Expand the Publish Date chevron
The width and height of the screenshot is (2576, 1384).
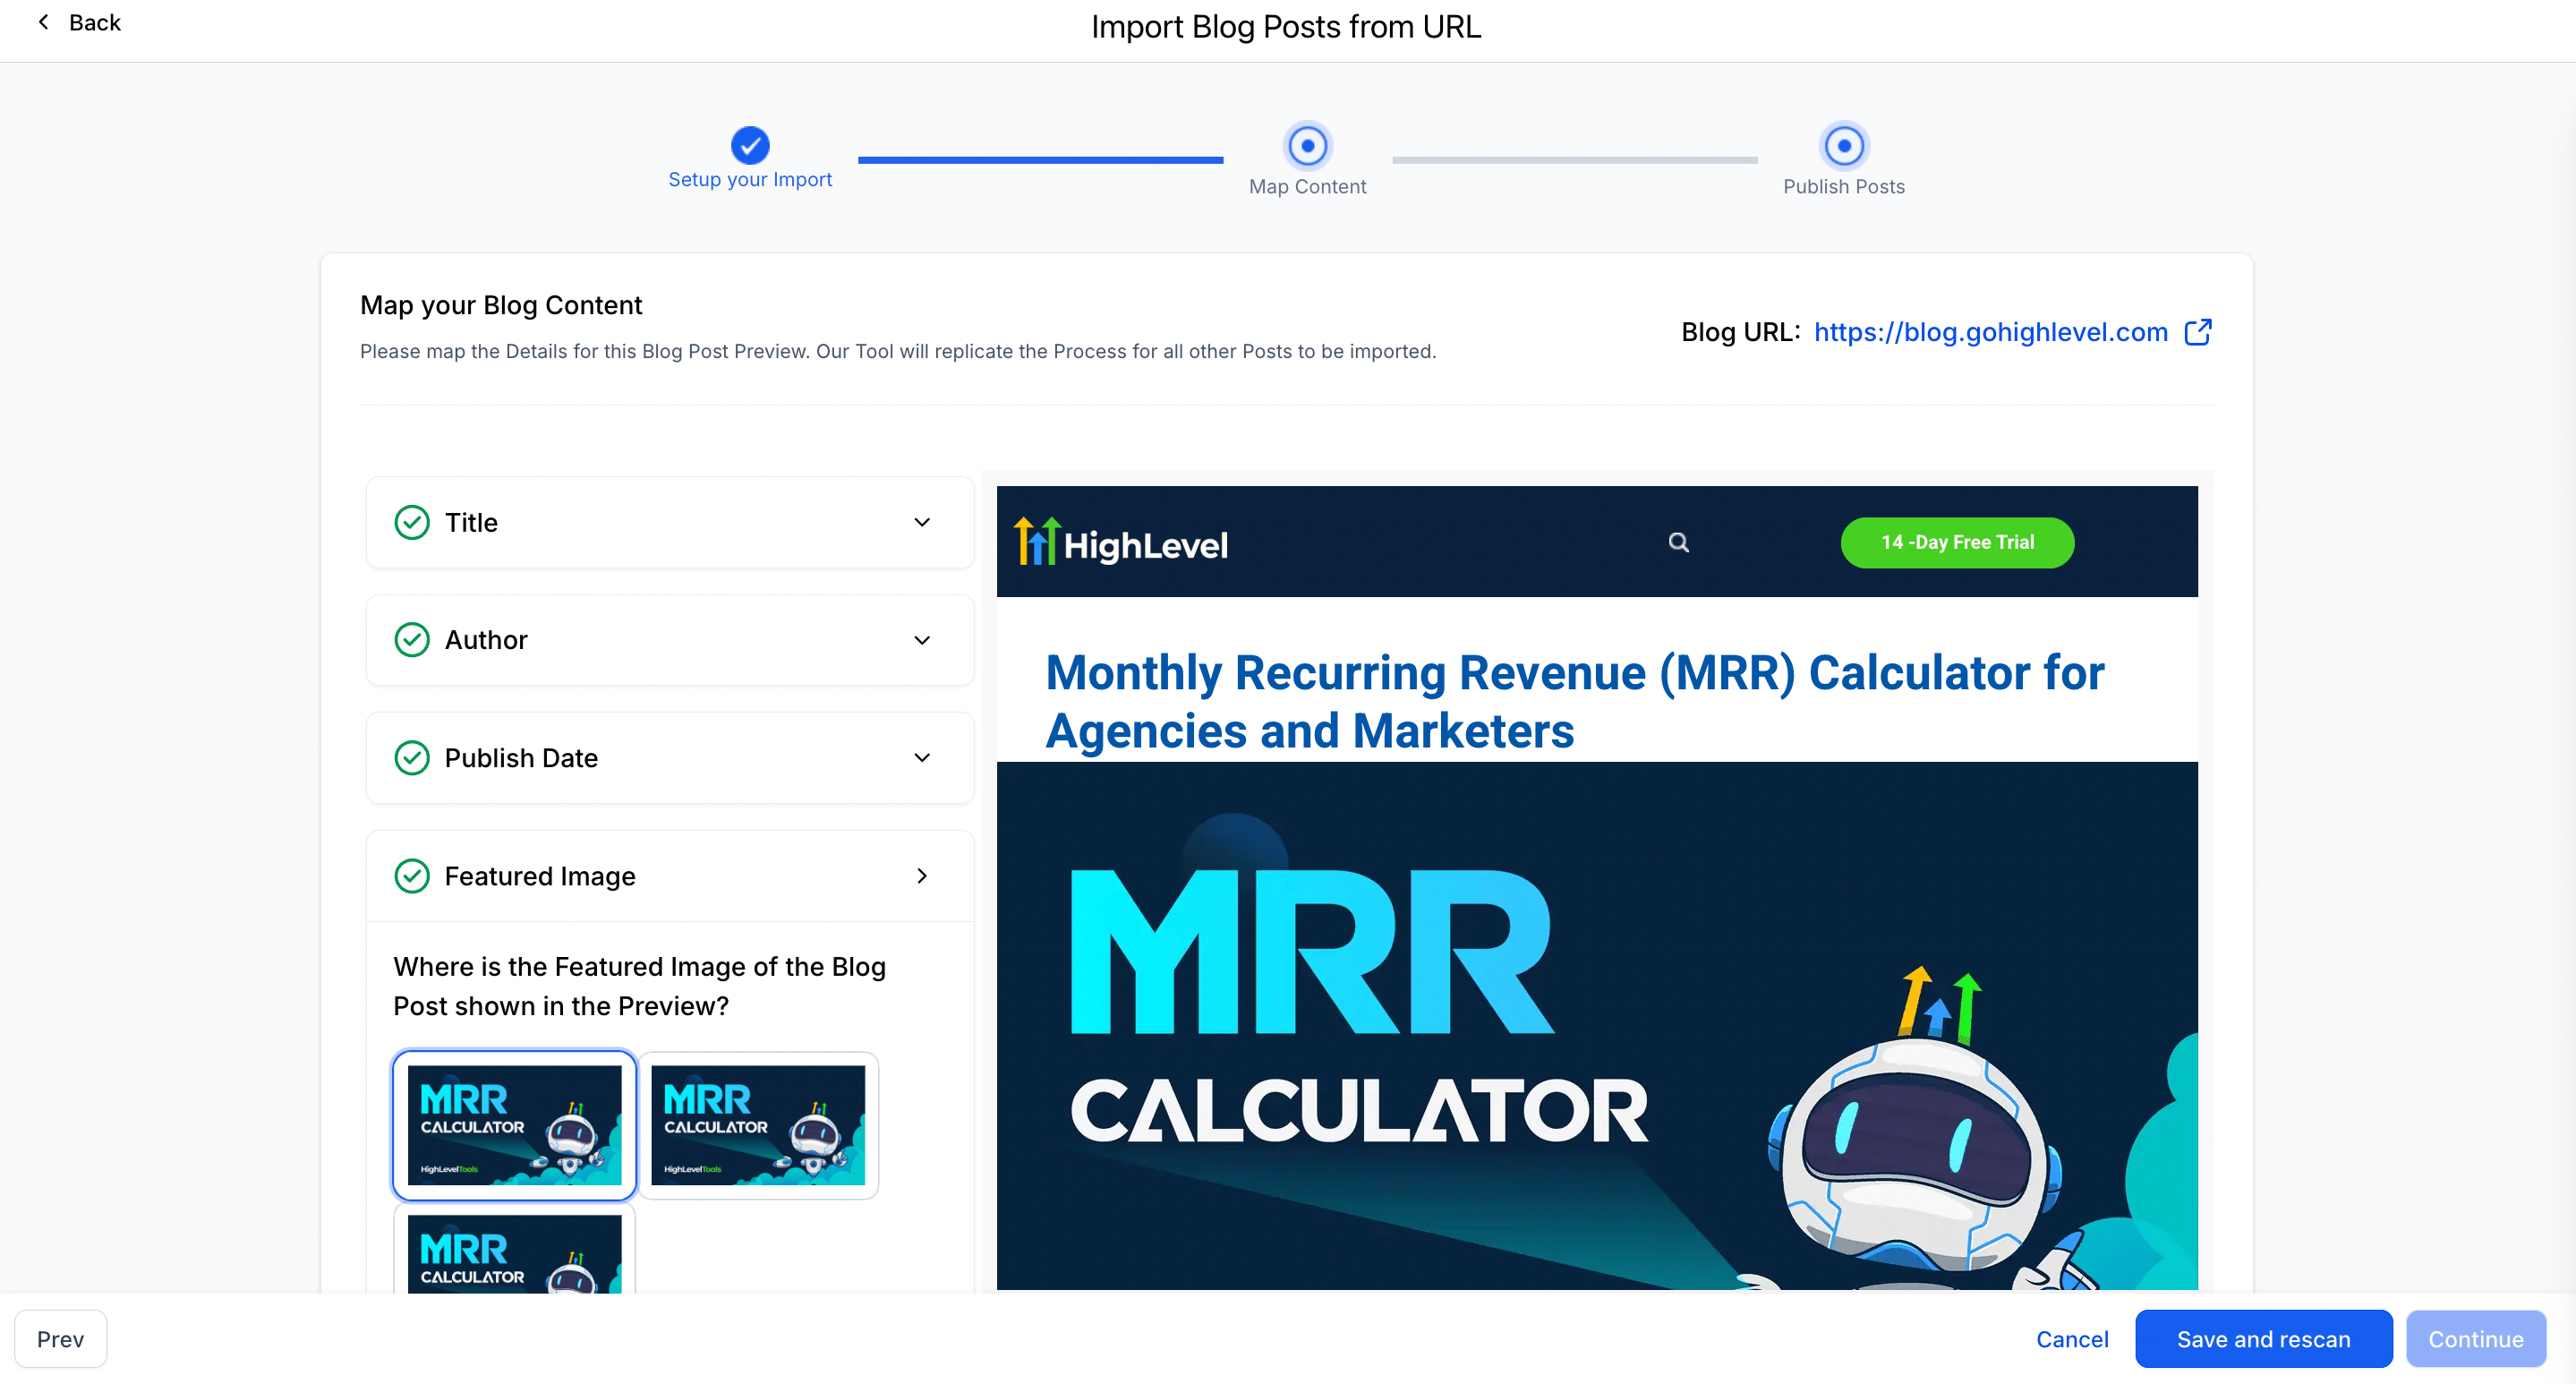coord(922,758)
